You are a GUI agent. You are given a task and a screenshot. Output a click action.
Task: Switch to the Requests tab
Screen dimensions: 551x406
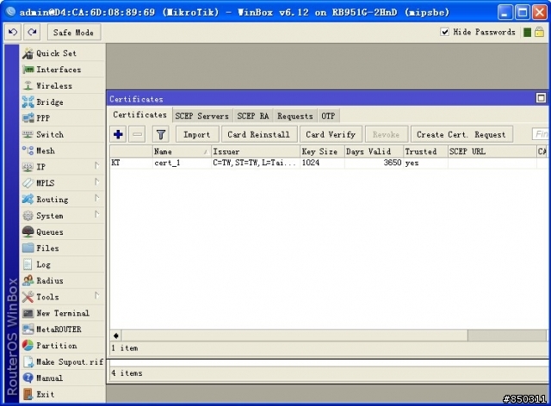[x=294, y=116]
